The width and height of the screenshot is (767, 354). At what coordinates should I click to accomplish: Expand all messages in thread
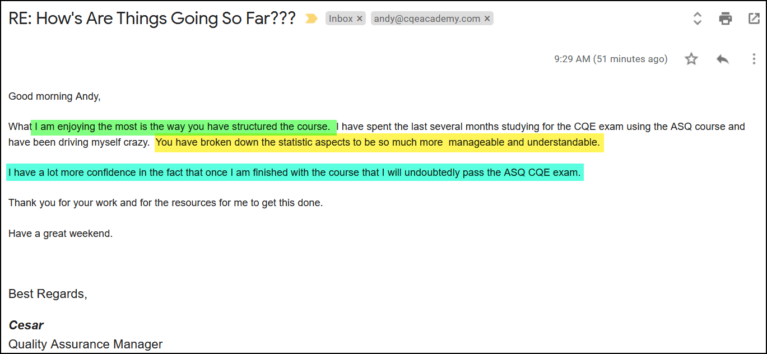(698, 19)
